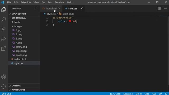The height and width of the screenshot is (95, 169).
Task: Open the Go menu
Action: [x=43, y=2]
